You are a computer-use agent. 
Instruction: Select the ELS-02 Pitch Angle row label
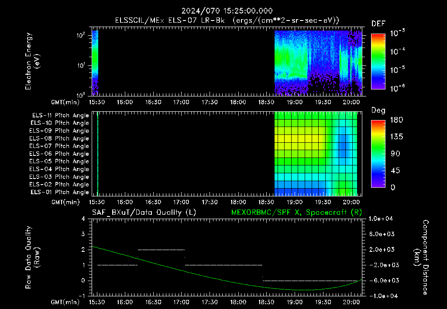pyautogui.click(x=59, y=185)
